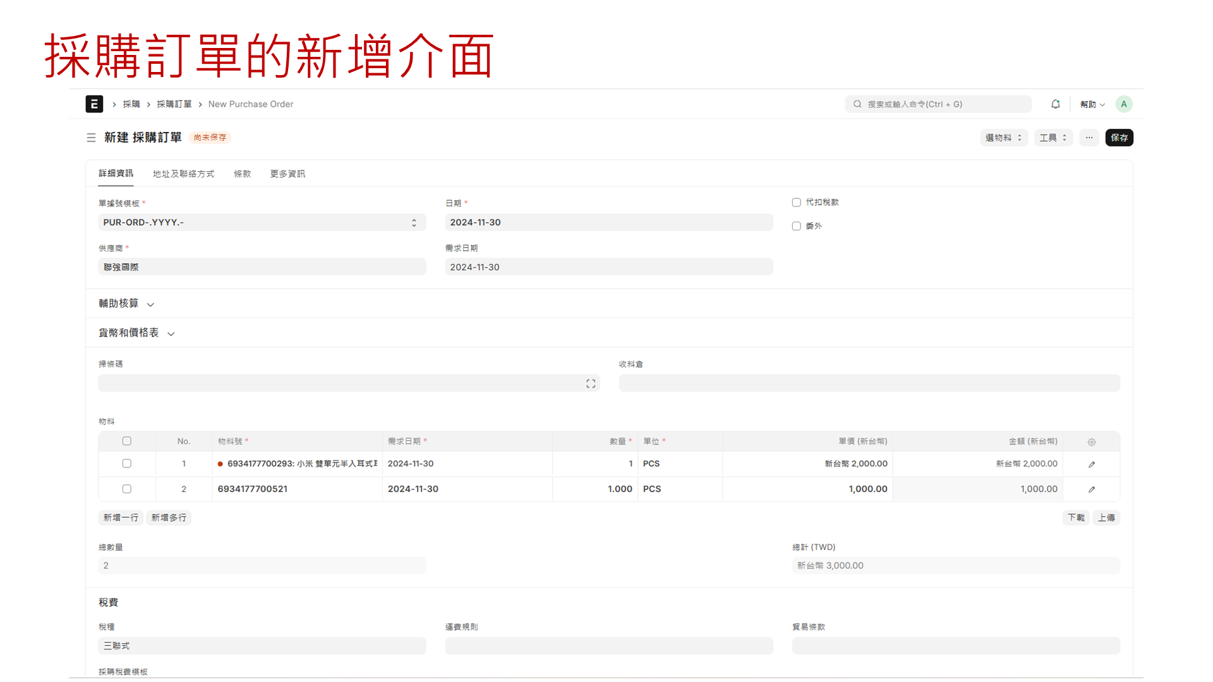Viewport: 1213px width, 682px height.
Task: Enable the 代扣稅款 checkbox
Action: 796,203
